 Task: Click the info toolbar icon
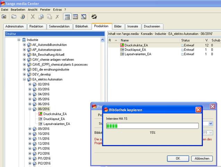pos(23,16)
